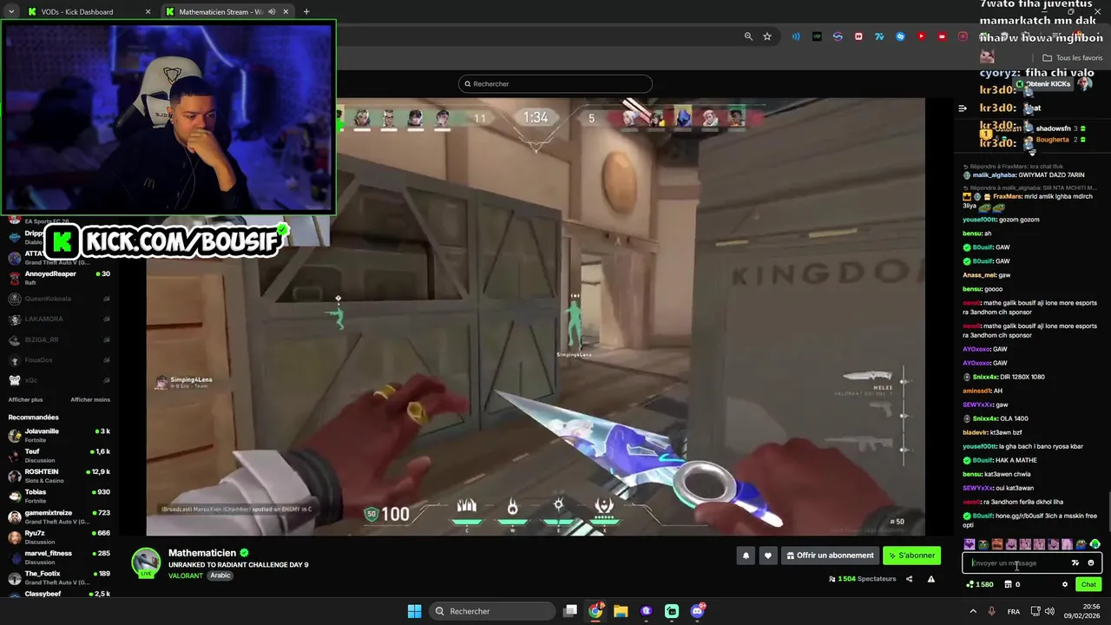Click the Arabic language tag
This screenshot has width=1111, height=625.
[x=220, y=576]
